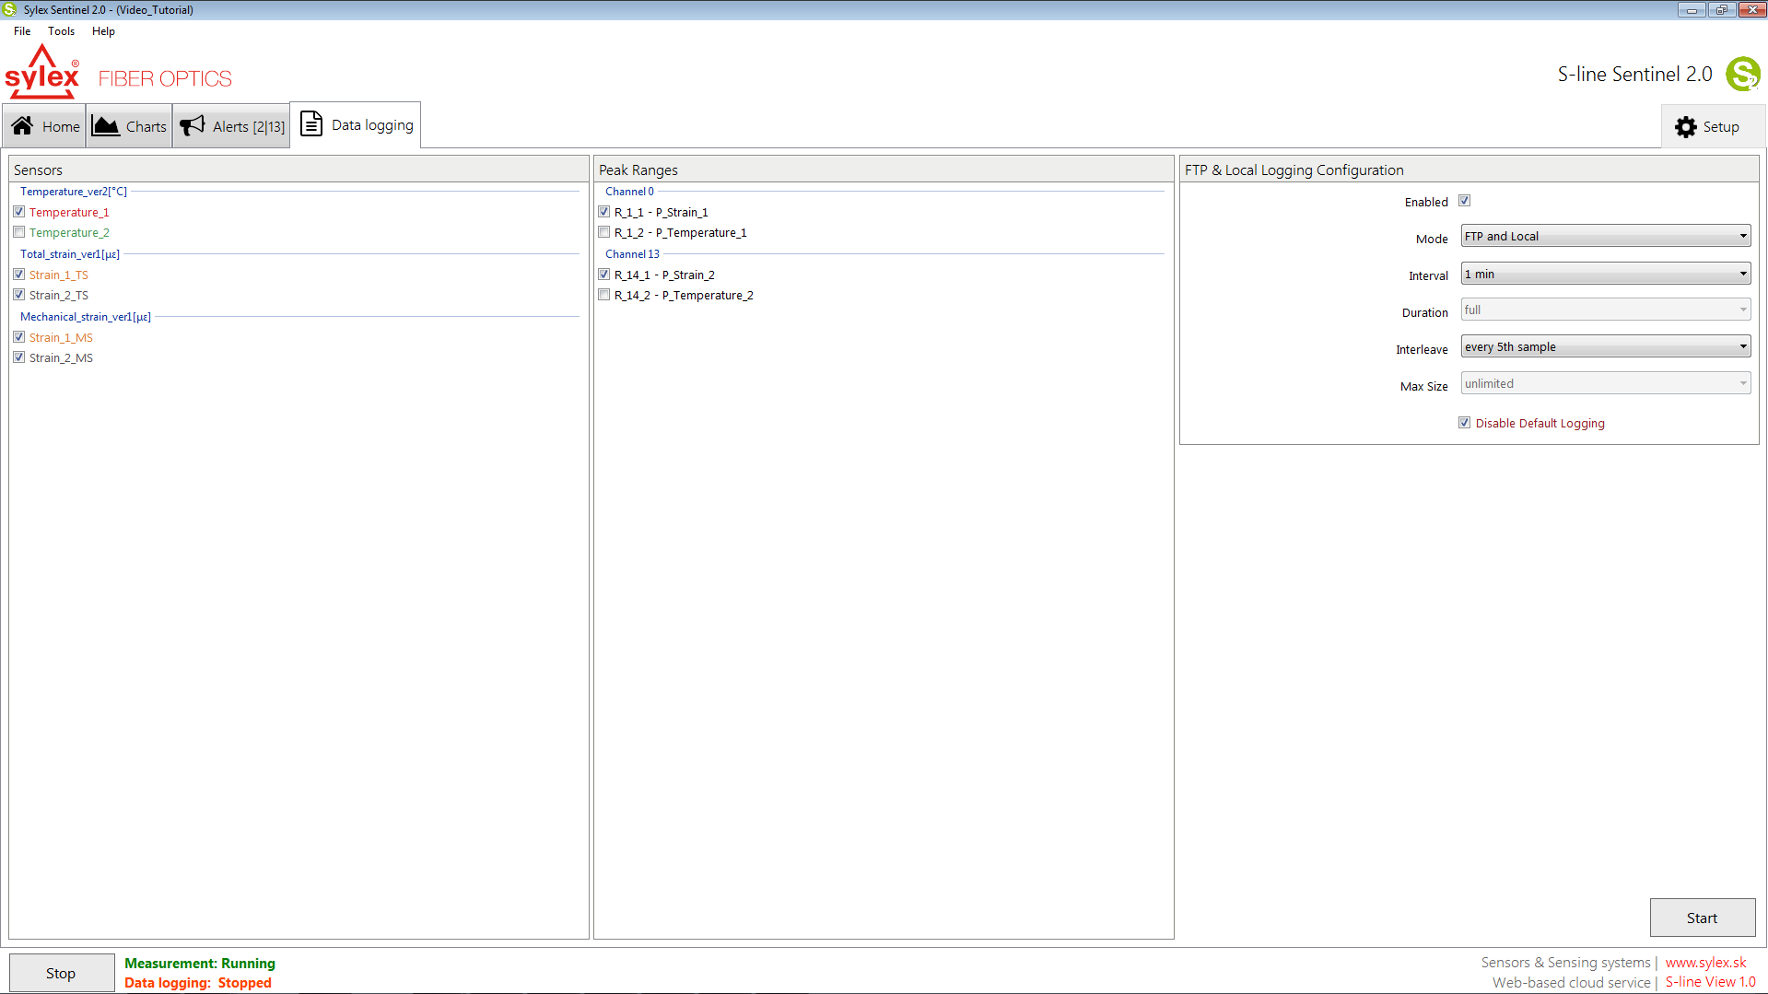The width and height of the screenshot is (1768, 994).
Task: Click the Sylex logo in header
Action: [x=42, y=73]
